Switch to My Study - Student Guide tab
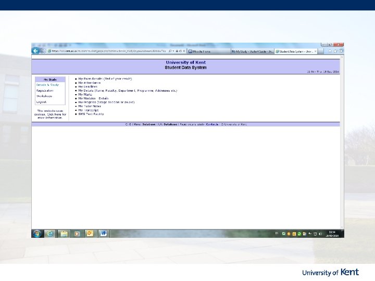The image size is (375, 281). [253, 52]
